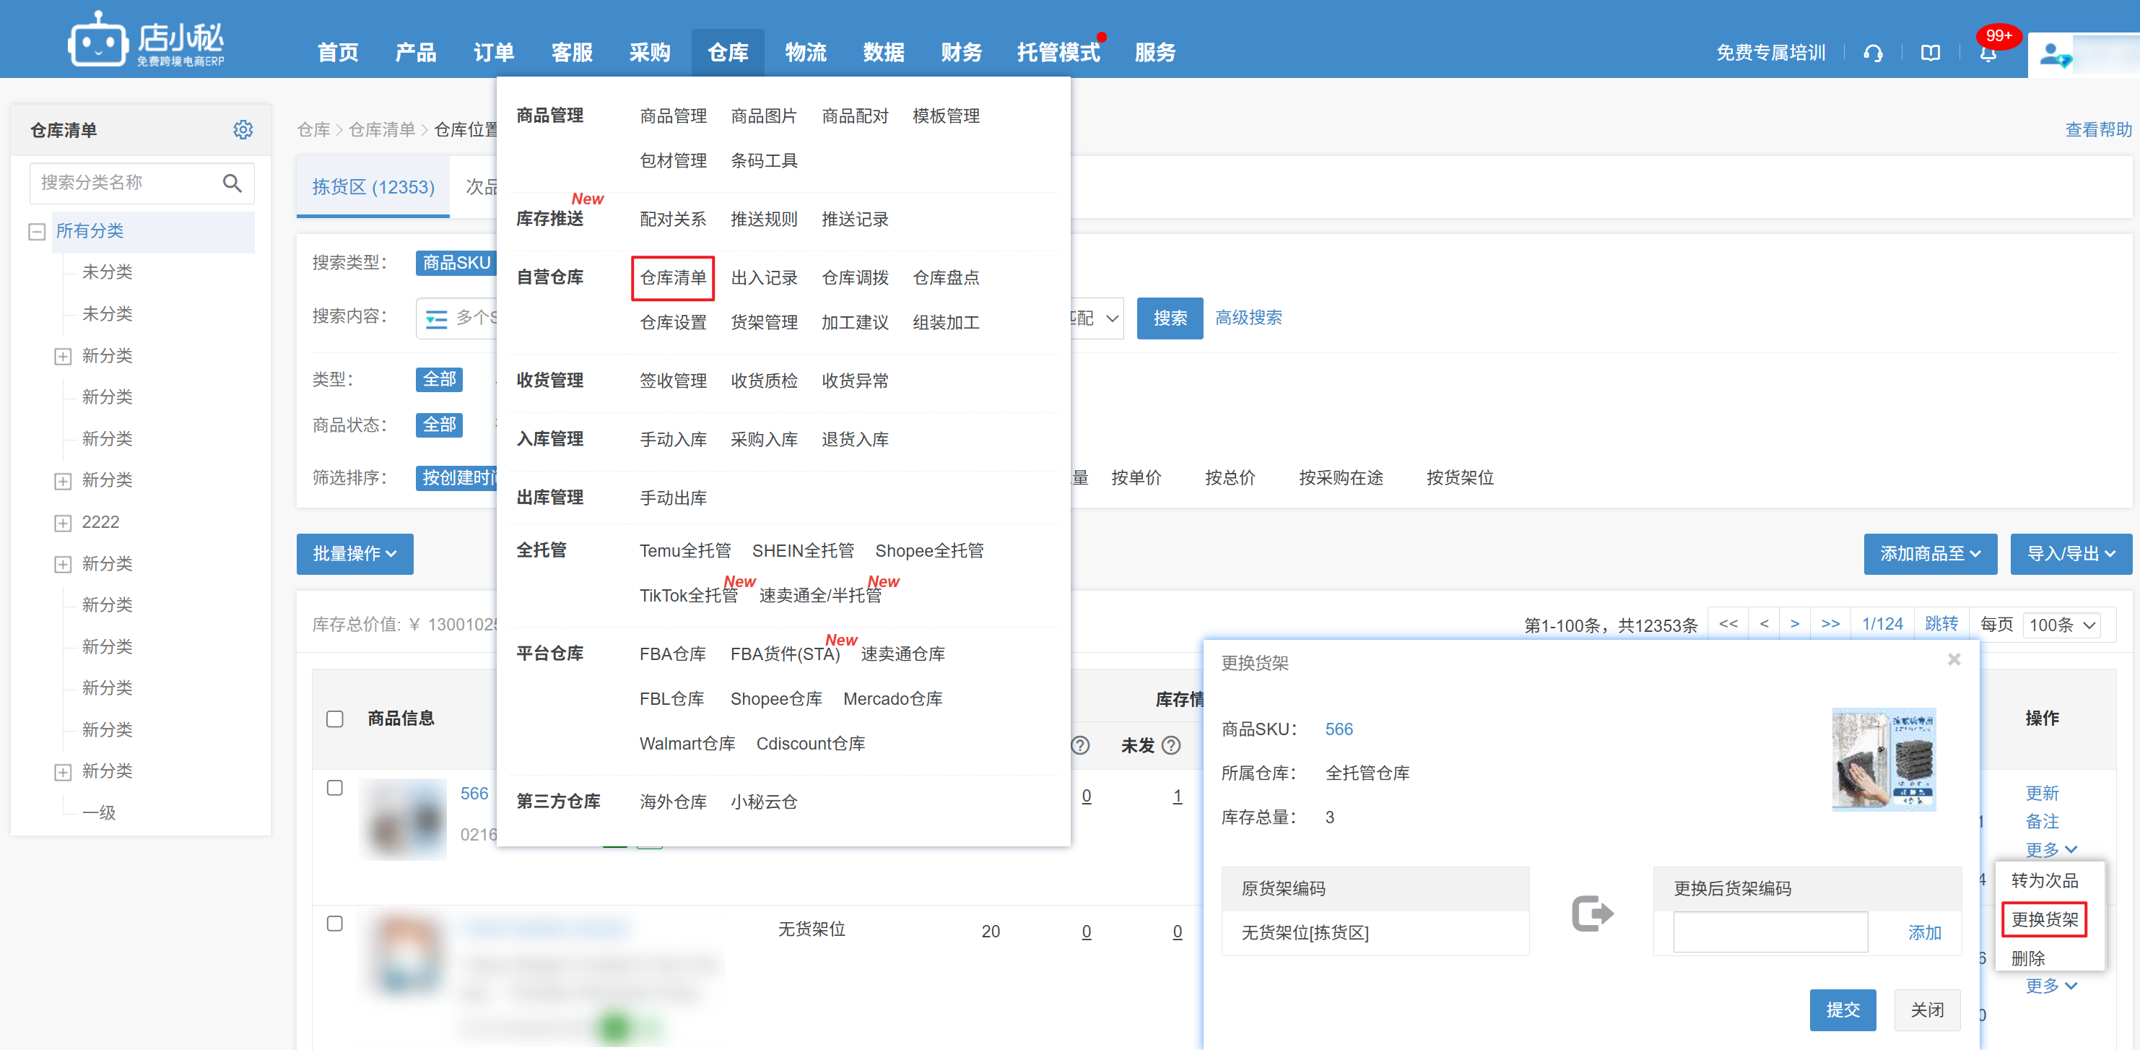2140x1050 pixels.
Task: Click the shelf transfer arrow icon
Action: [x=1592, y=914]
